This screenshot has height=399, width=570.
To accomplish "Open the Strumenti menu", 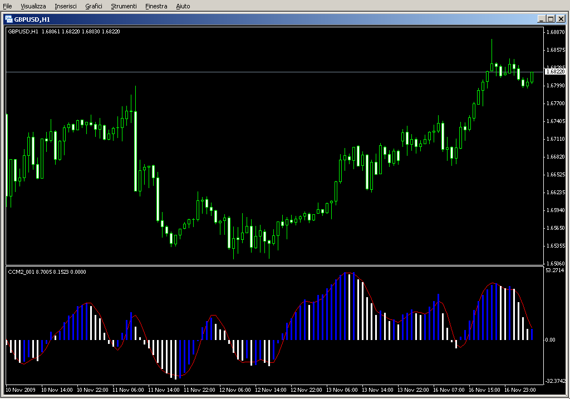I will [124, 6].
